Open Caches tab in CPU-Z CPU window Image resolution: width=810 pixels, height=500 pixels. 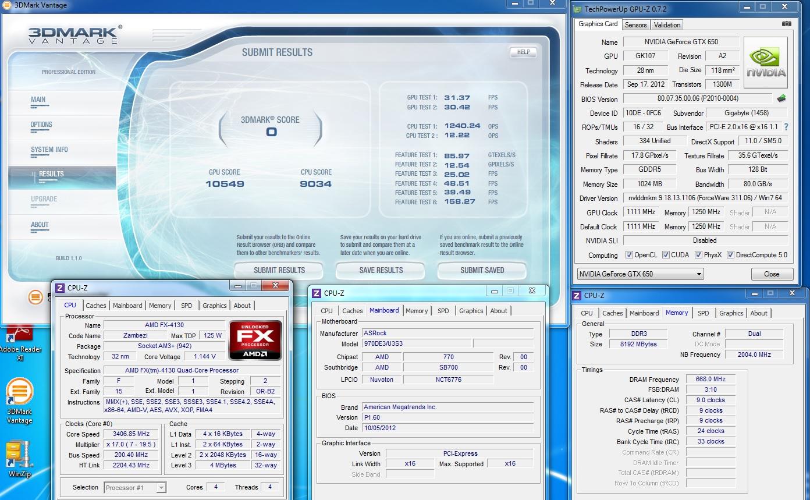(x=96, y=306)
